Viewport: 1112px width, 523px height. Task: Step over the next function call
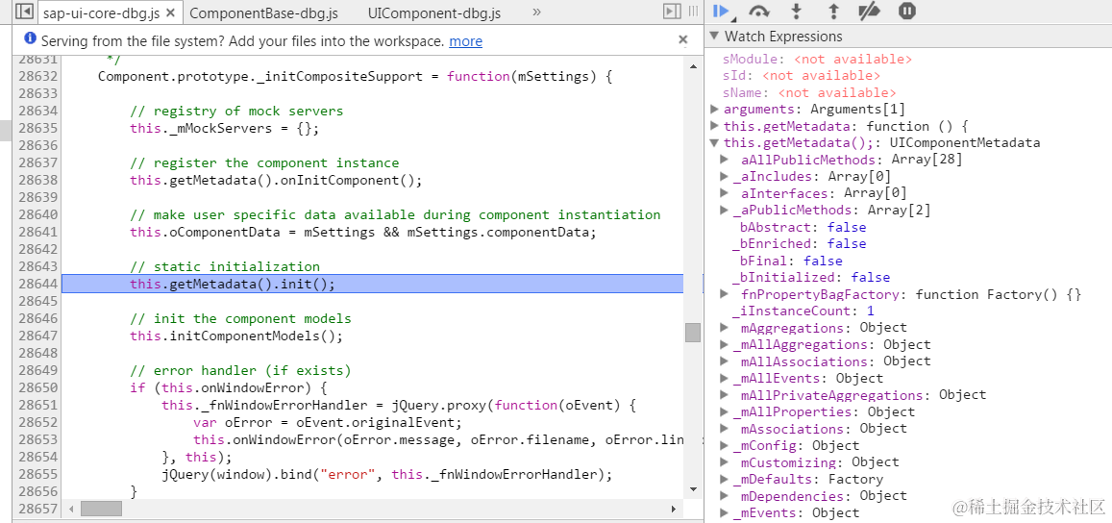tap(759, 11)
